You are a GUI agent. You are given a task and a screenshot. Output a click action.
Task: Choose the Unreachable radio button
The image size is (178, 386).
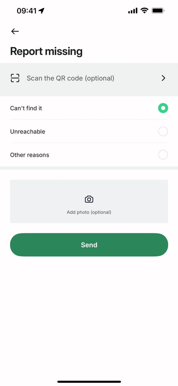point(163,131)
